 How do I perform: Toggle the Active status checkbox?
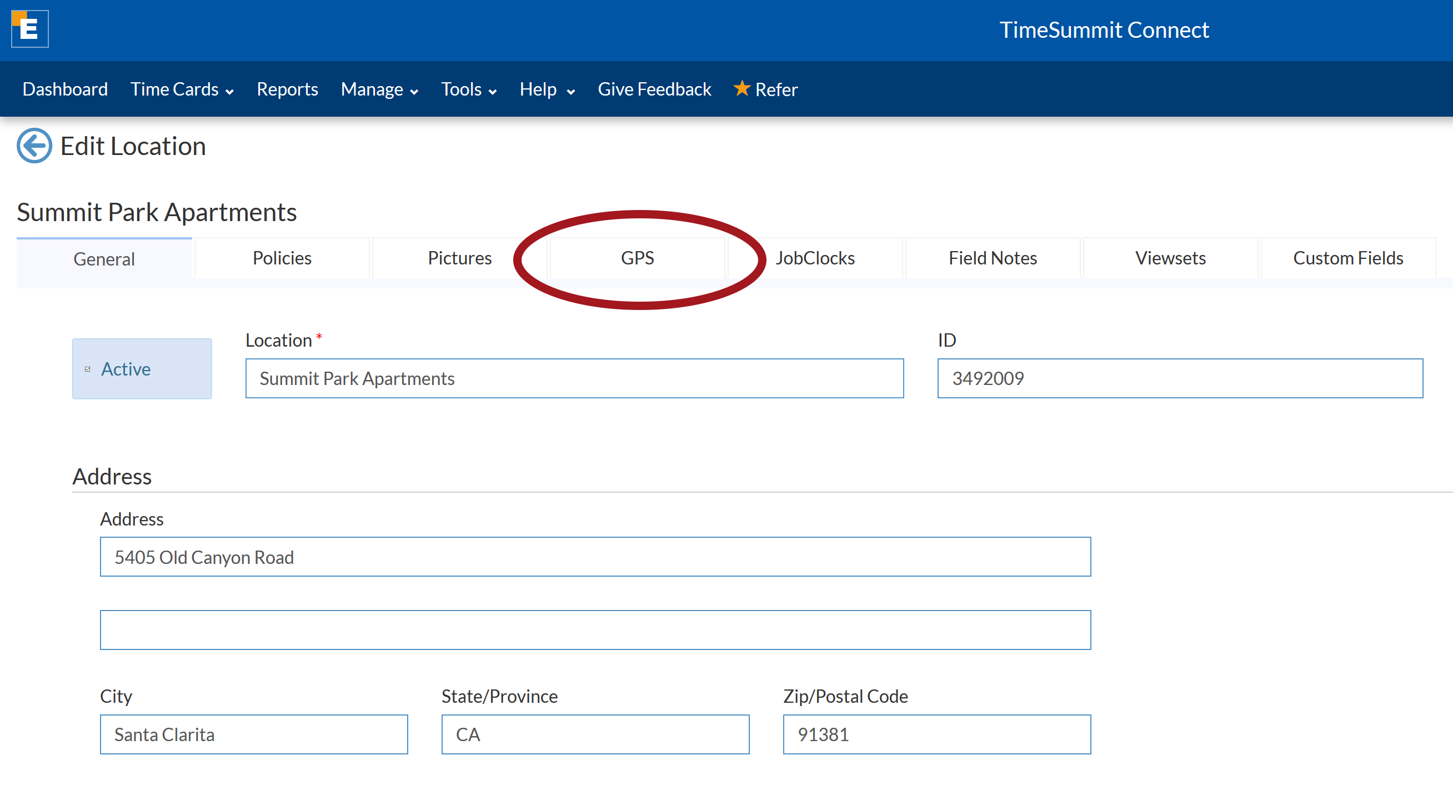pyautogui.click(x=87, y=369)
